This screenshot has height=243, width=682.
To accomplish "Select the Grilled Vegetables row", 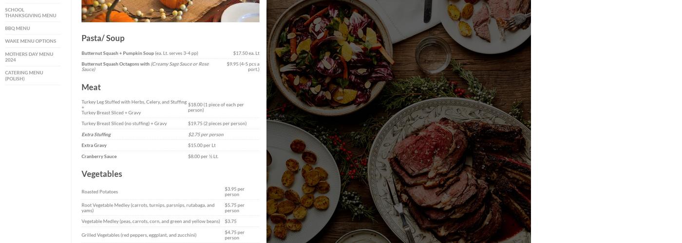I will 170,235.
